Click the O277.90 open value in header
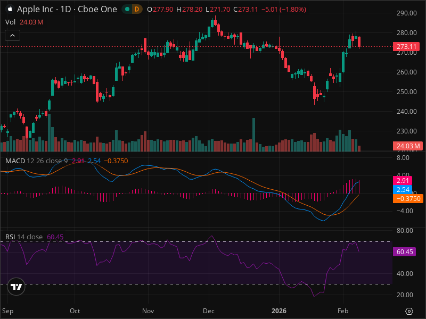The width and height of the screenshot is (426, 319). [160, 9]
